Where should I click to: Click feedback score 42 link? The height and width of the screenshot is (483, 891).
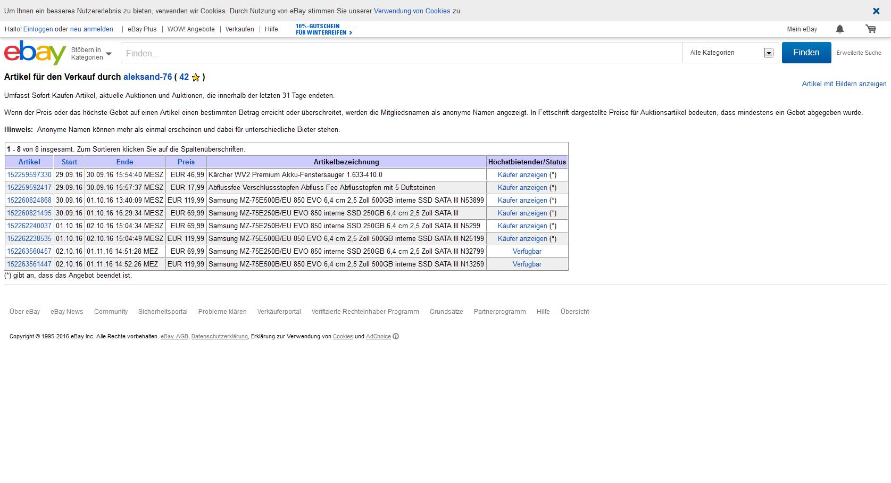tap(184, 77)
